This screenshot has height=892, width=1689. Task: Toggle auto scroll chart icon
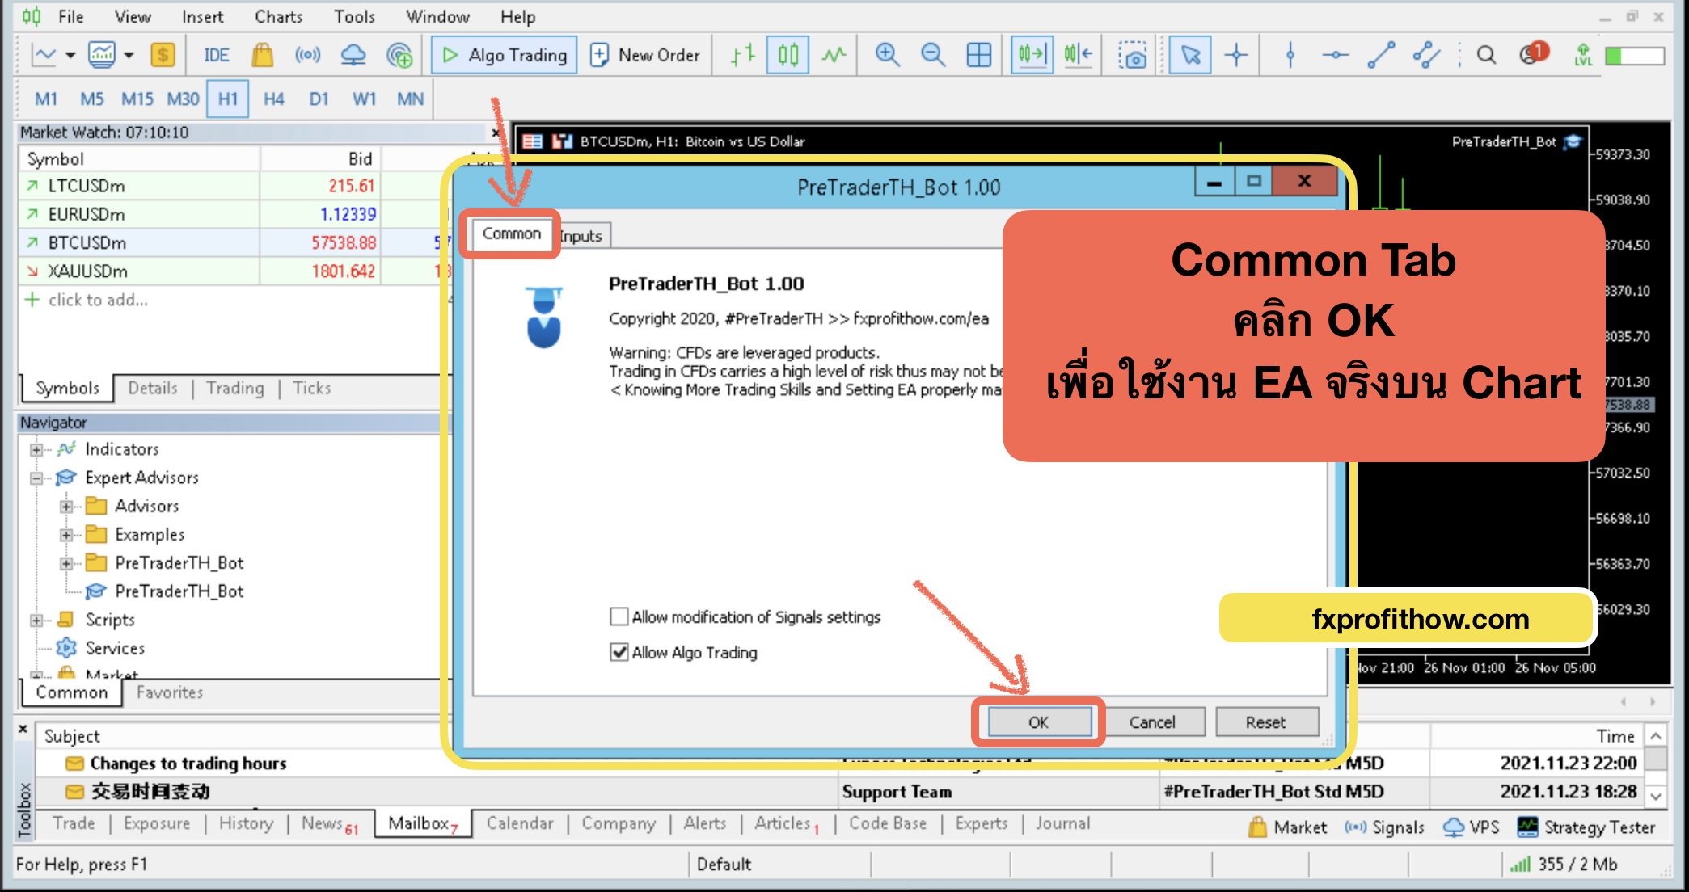1032,55
